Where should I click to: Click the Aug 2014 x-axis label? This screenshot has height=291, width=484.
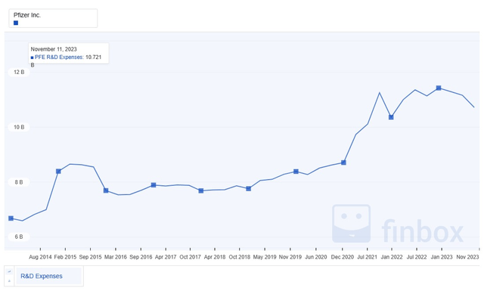(x=40, y=257)
